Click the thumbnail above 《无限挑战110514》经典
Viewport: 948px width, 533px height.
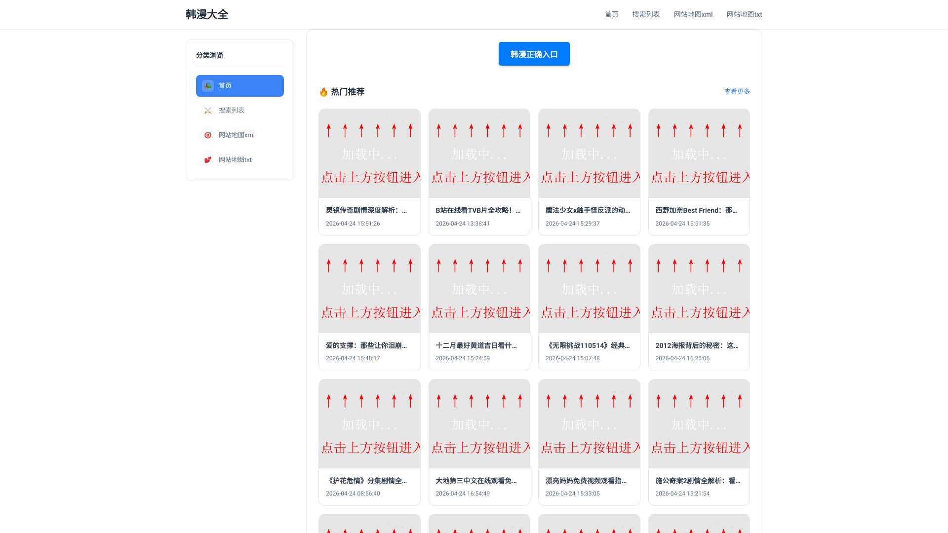tap(589, 289)
